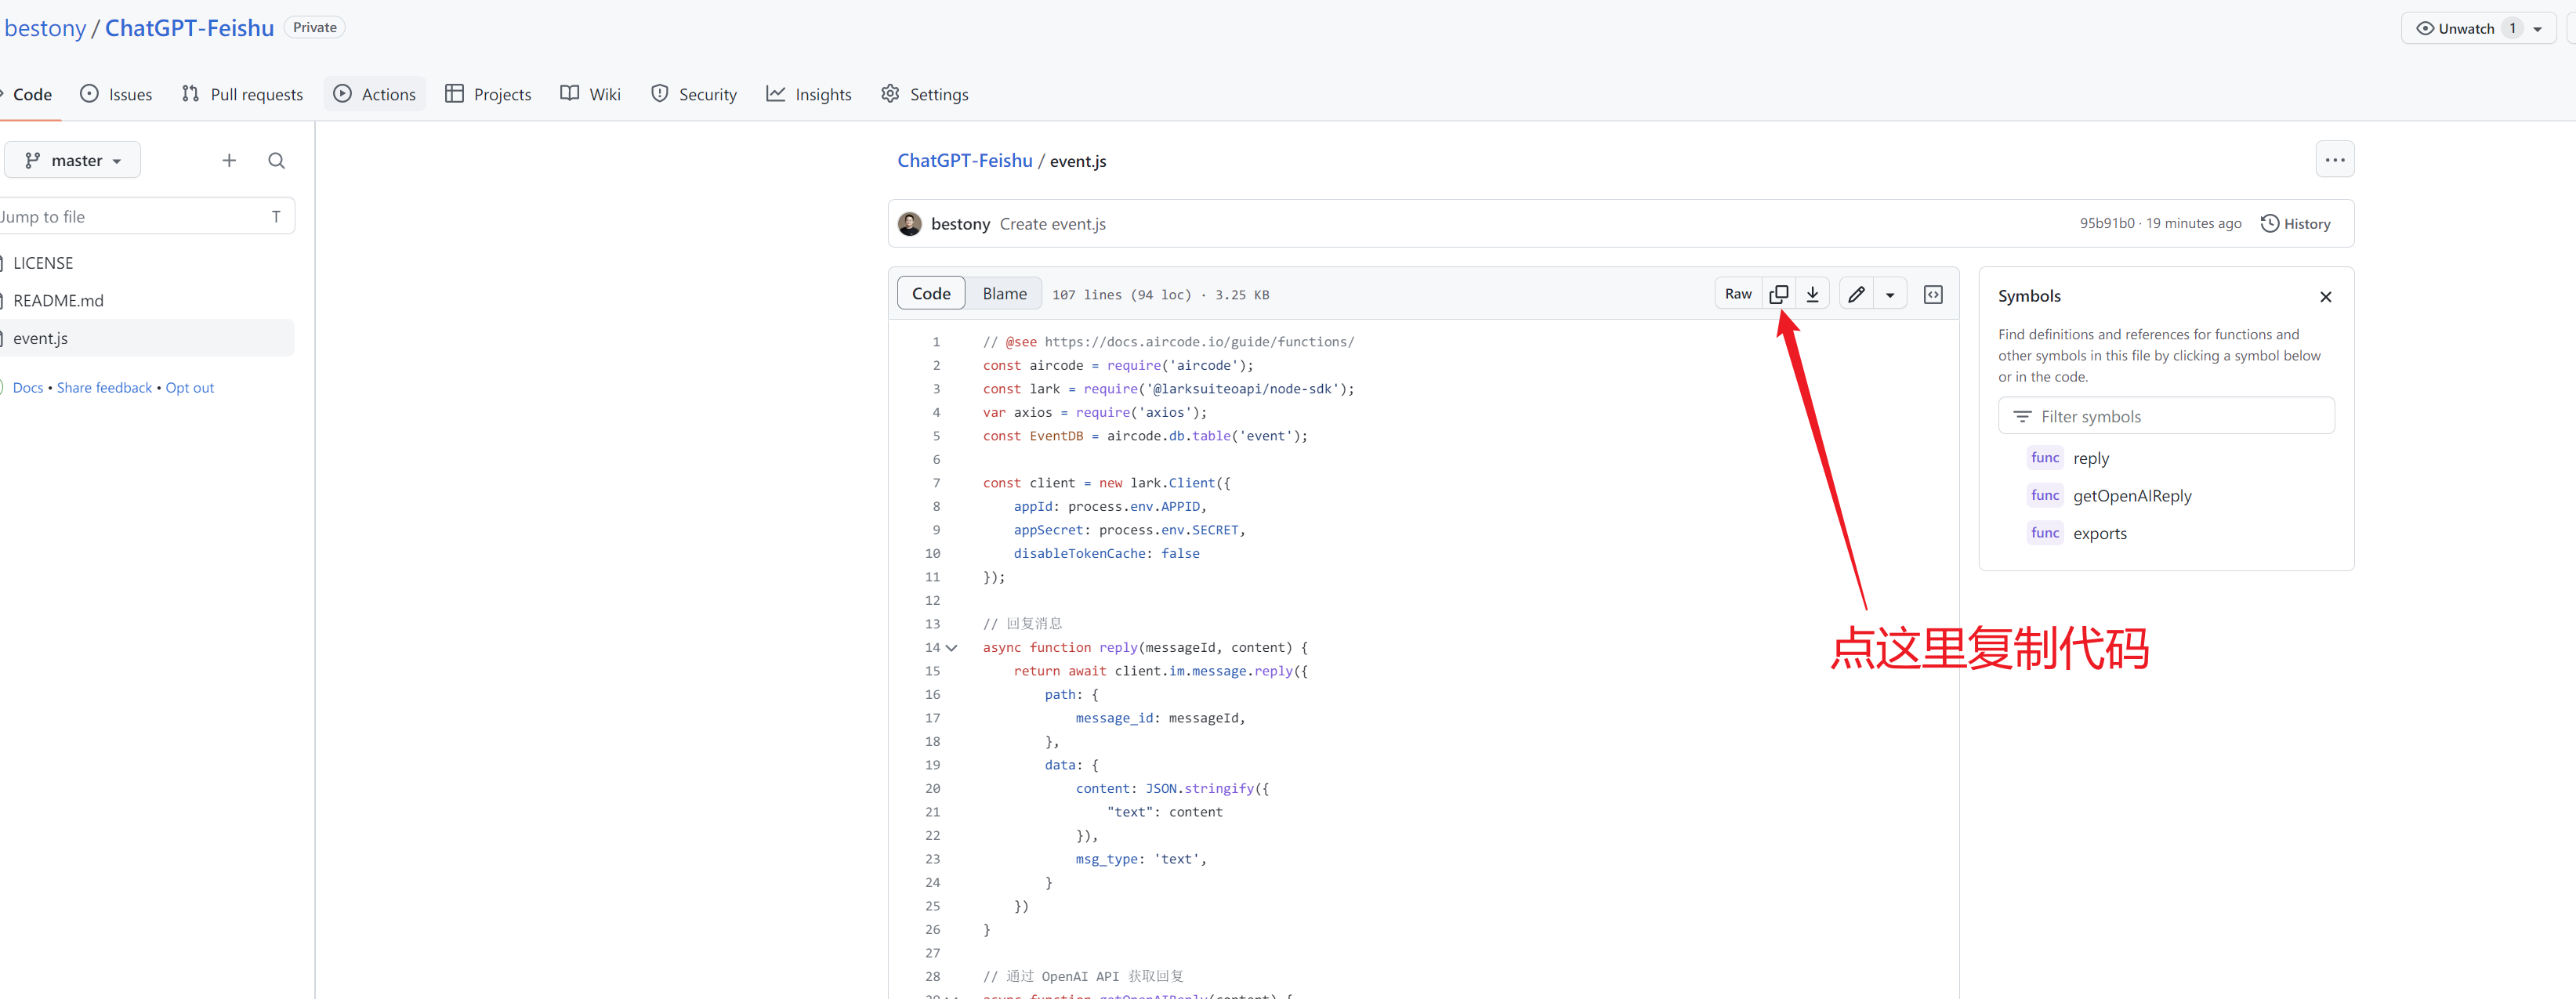
Task: Click the download file icon
Action: click(x=1812, y=292)
